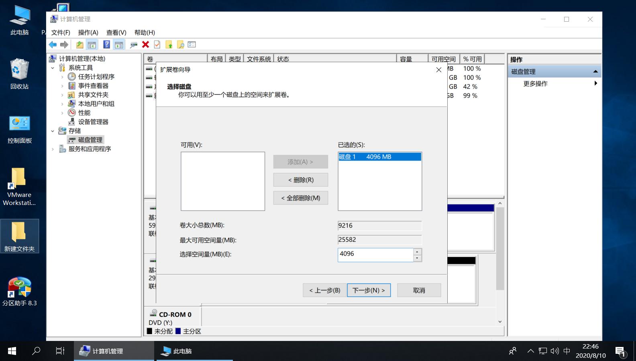636x361 pixels.
Task: Collapse the 系统工具 tree node
Action: coord(53,68)
